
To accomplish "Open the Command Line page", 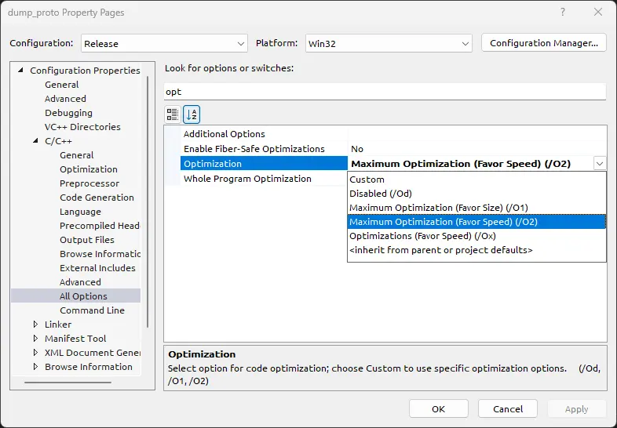I will (92, 310).
